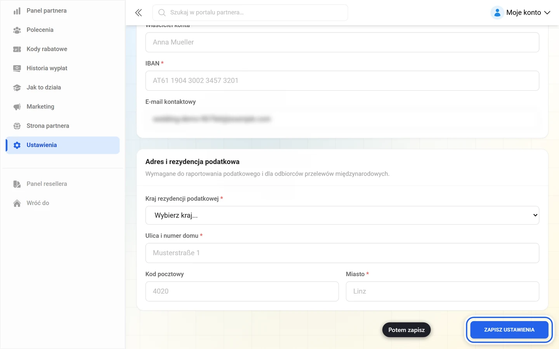Click the Historia wypłat money icon

17,68
